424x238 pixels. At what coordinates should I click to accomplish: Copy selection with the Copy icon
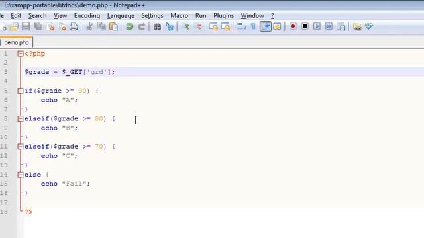tap(101, 26)
